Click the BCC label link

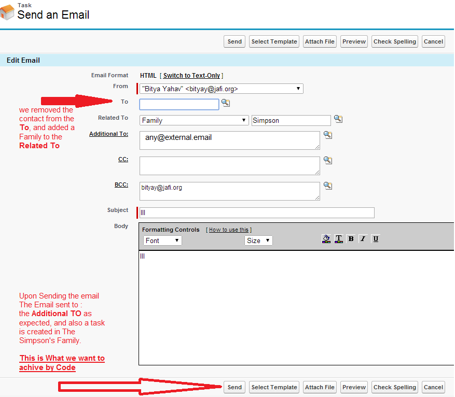tap(121, 185)
